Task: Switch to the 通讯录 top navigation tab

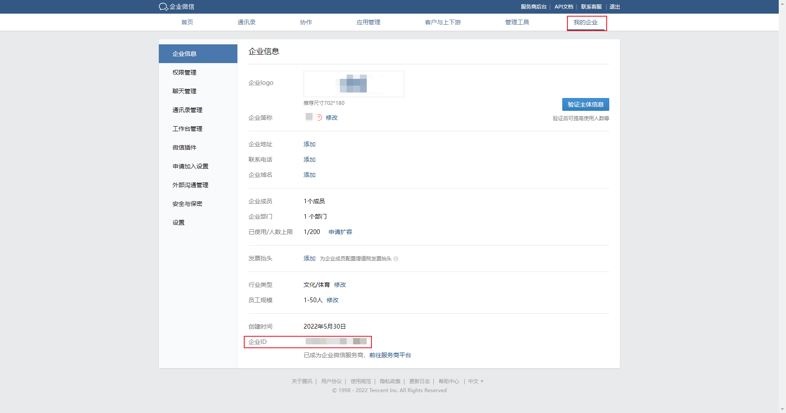Action: tap(246, 22)
